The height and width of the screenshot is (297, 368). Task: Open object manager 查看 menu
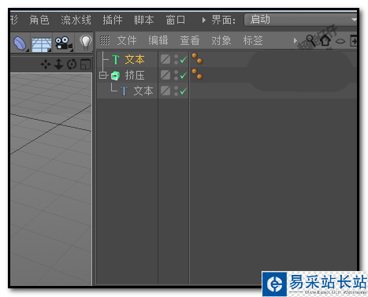190,41
